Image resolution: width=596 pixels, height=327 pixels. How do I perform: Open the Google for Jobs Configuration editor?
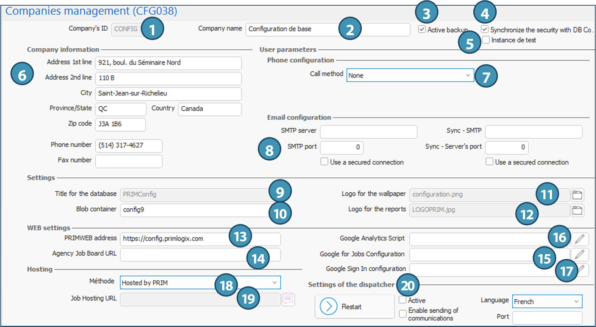[580, 254]
